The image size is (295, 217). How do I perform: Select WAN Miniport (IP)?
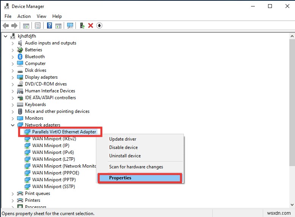(51, 146)
